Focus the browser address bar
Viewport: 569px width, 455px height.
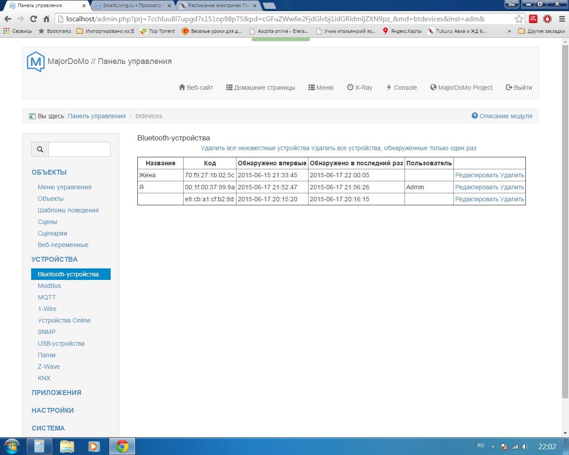tap(284, 19)
